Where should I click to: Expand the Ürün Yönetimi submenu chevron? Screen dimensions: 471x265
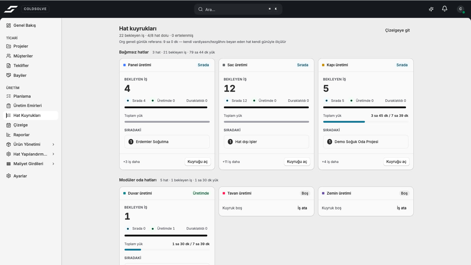(53, 145)
